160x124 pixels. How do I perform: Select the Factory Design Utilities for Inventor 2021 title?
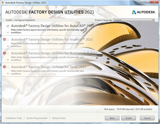point(52,40)
